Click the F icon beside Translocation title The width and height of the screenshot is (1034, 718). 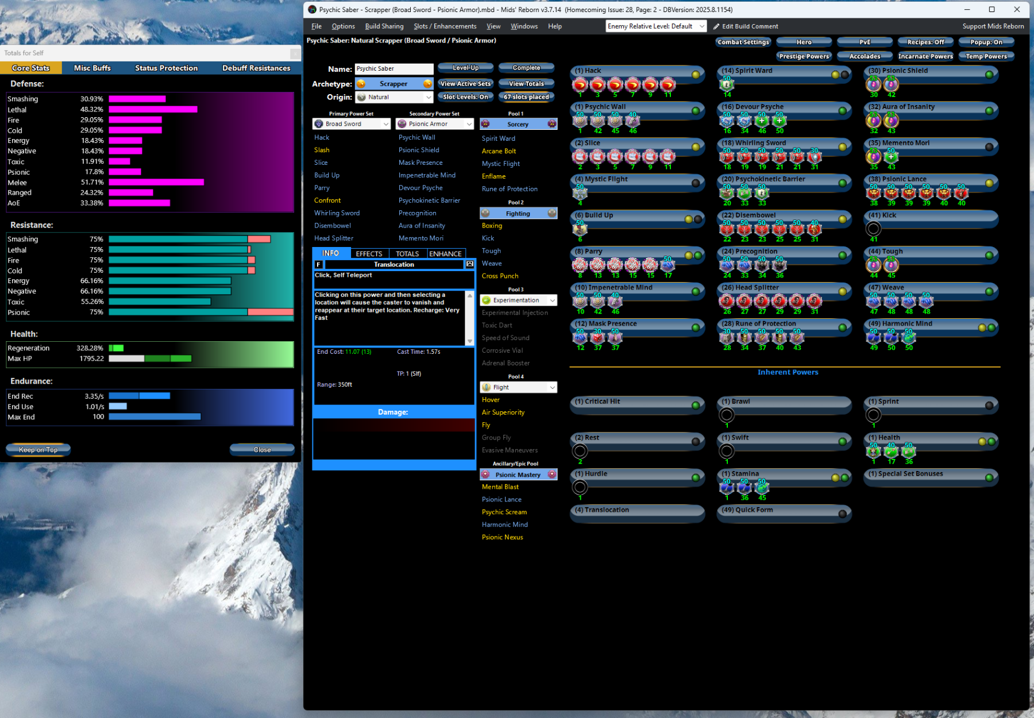point(319,265)
